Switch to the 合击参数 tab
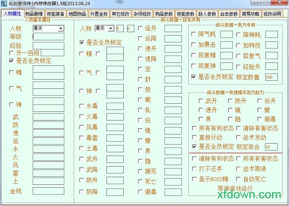 (229, 14)
